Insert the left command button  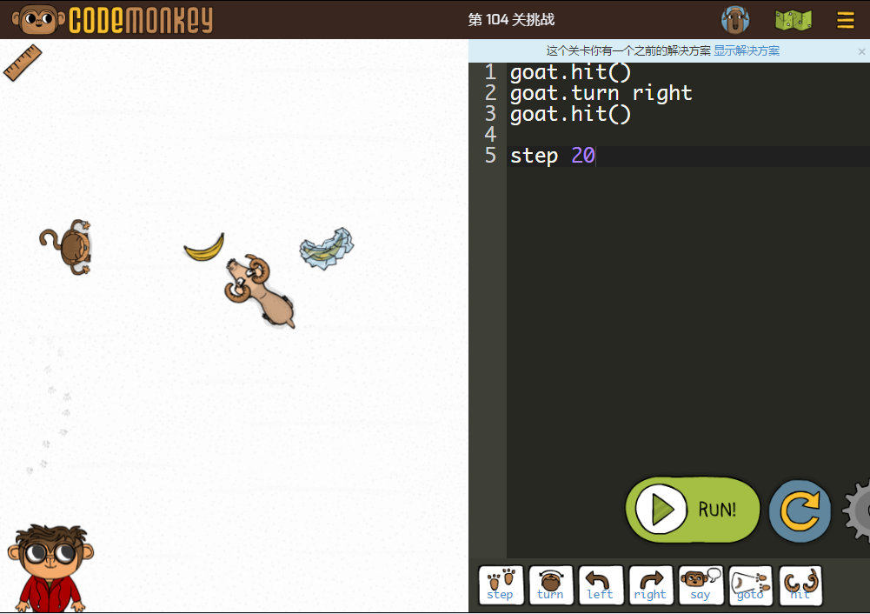(601, 584)
